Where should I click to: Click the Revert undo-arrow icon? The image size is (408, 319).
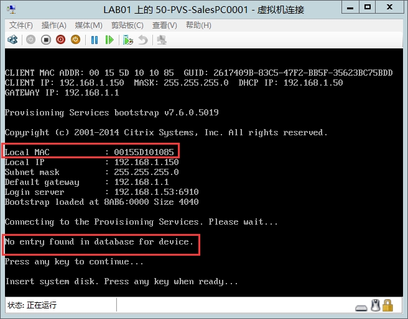[143, 40]
